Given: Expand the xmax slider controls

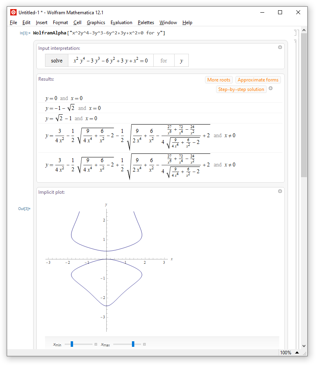Looking at the screenshot, I should [x=145, y=344].
